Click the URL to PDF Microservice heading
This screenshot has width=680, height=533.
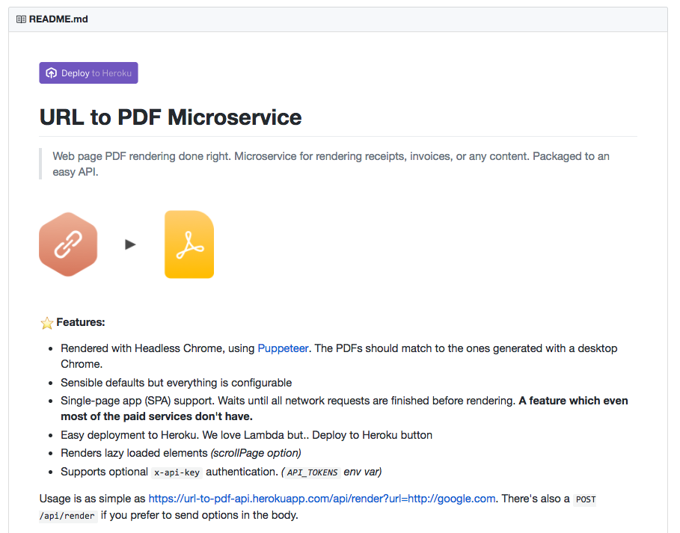coord(170,117)
